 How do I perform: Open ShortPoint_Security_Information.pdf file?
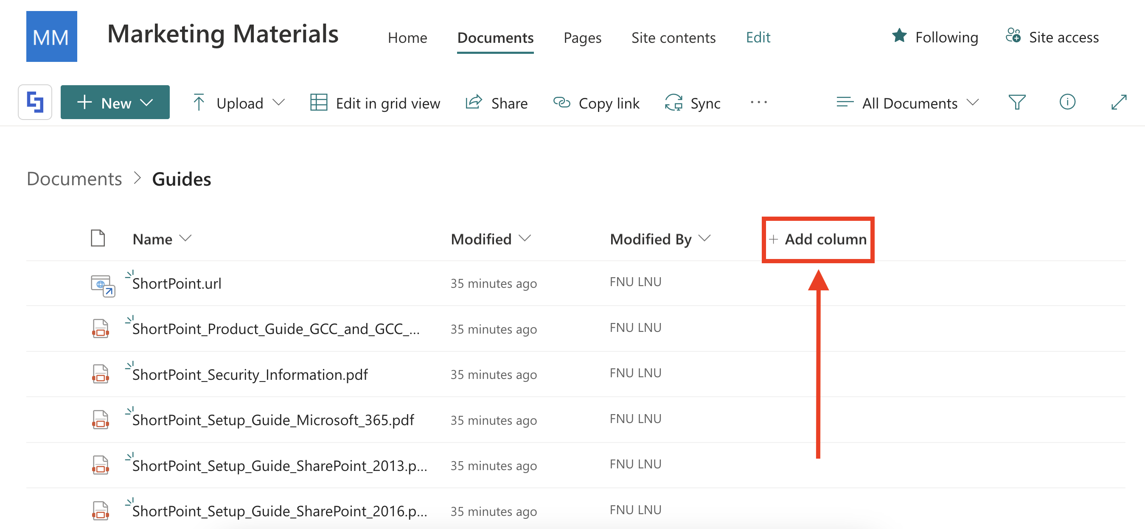[250, 375]
